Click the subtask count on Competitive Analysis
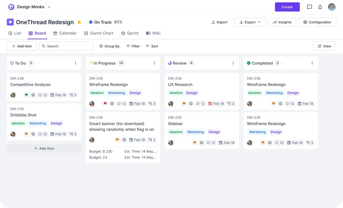This screenshot has height=208, width=343. (x=73, y=95)
